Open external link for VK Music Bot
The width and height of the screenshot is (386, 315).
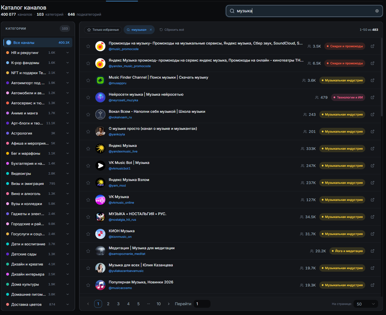pos(373,166)
